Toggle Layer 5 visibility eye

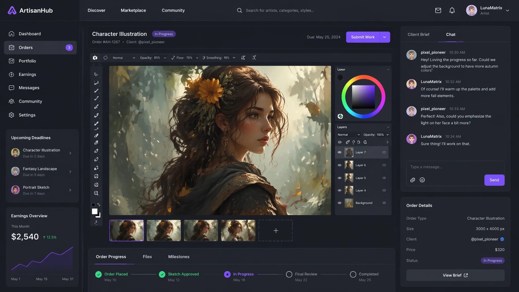pyautogui.click(x=340, y=178)
